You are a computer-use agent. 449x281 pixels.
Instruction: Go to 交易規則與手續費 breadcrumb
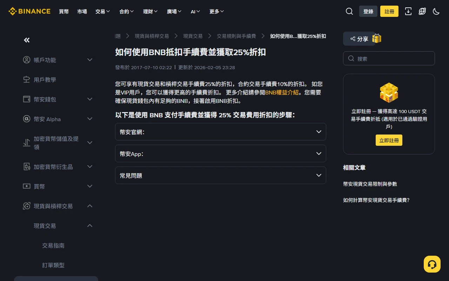[236, 36]
